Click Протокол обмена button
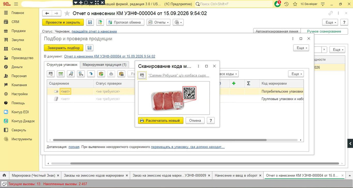 coord(125,22)
